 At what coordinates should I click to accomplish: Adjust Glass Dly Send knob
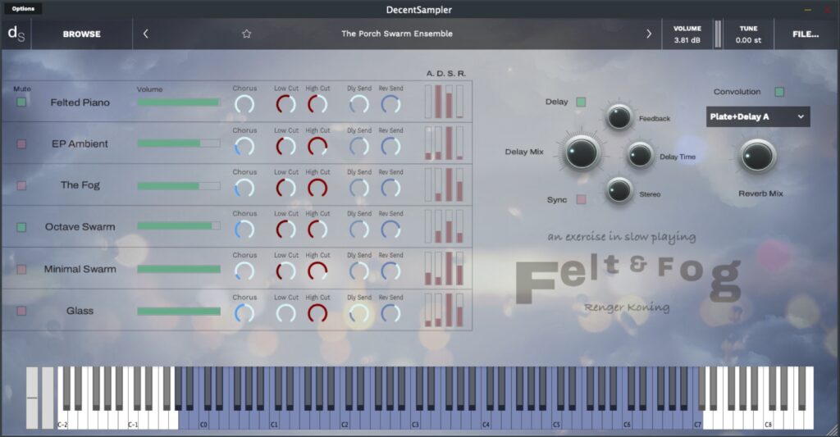tap(359, 312)
